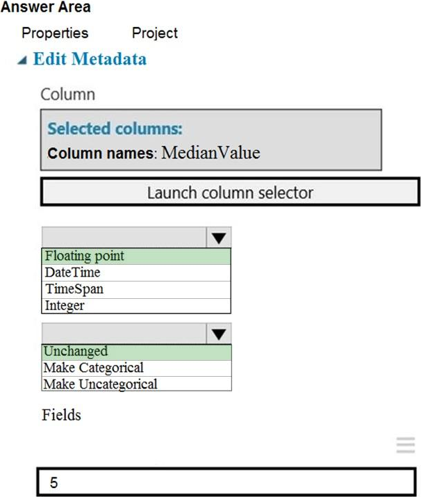Image resolution: width=421 pixels, height=497 pixels.
Task: Collapse the Edit Metadata section triangle
Action: pos(22,60)
